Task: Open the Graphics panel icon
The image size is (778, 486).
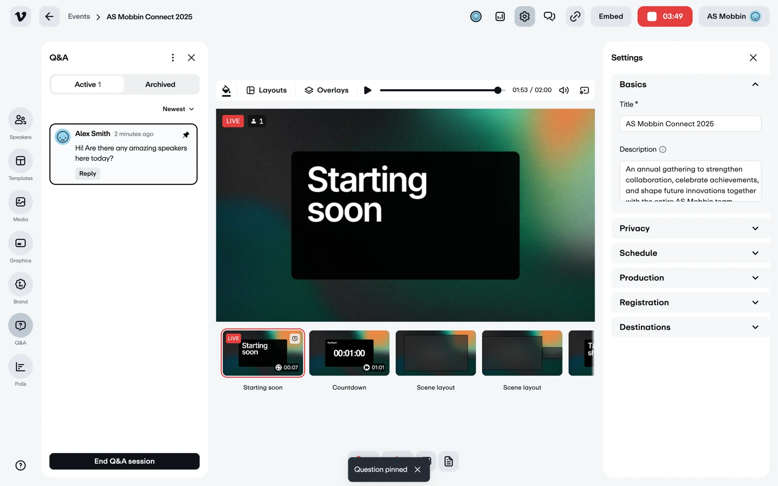Action: (20, 243)
